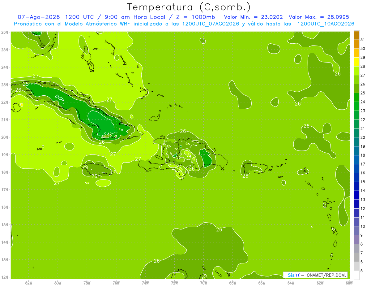Image resolution: width=371 pixels, height=287 pixels.
Task: Click the "17N" latitude axis label
Action: pos(5,189)
